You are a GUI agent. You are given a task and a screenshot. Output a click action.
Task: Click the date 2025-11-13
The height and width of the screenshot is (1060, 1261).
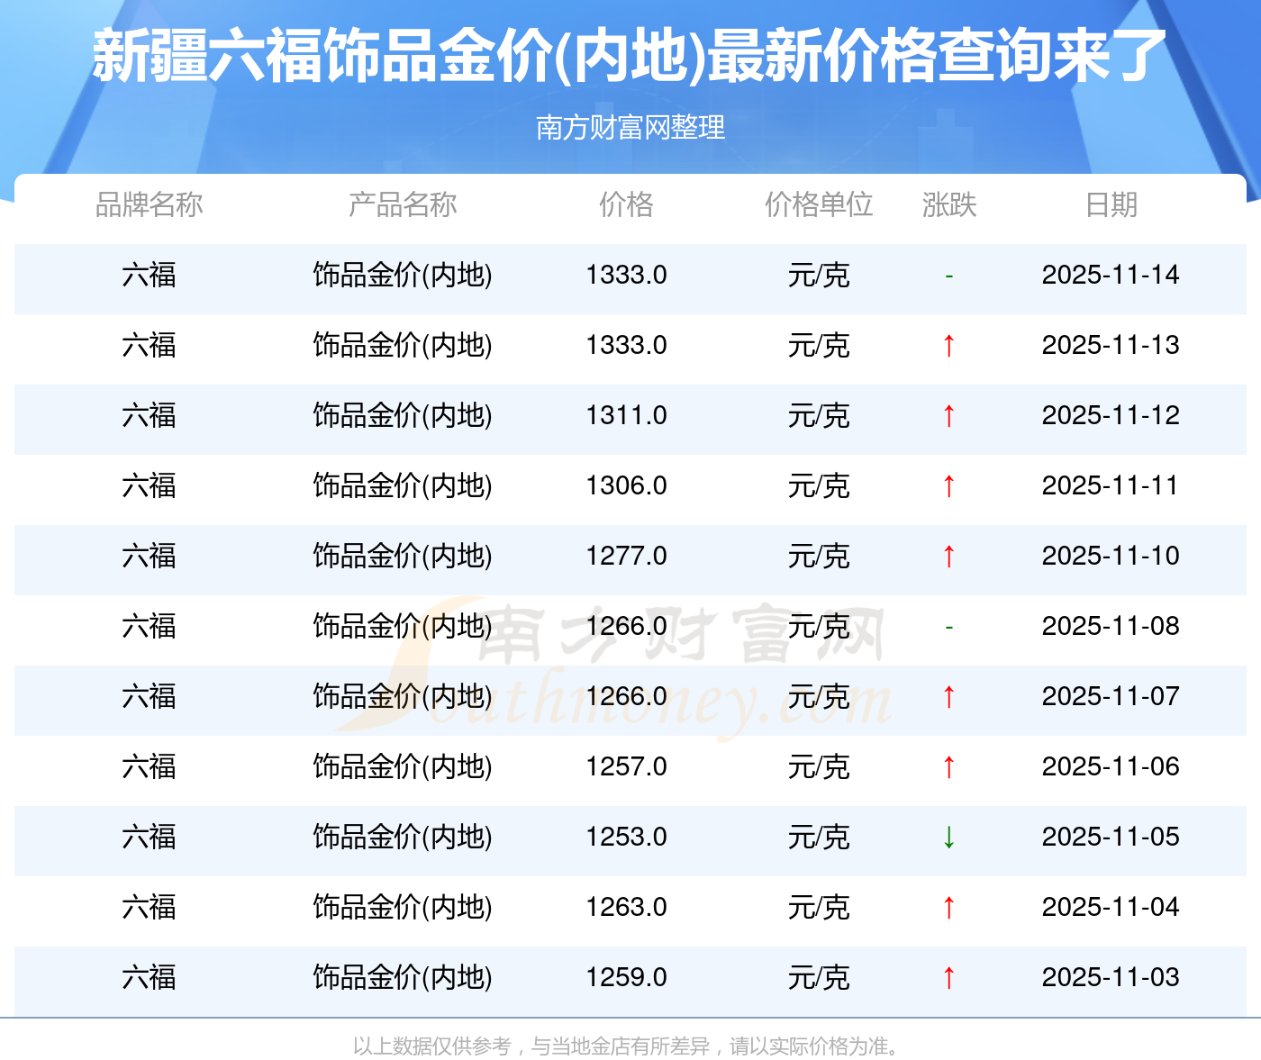pyautogui.click(x=1111, y=345)
